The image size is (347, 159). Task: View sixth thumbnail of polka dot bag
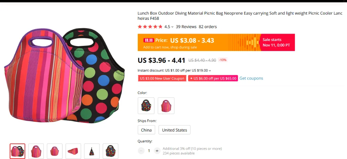110,151
